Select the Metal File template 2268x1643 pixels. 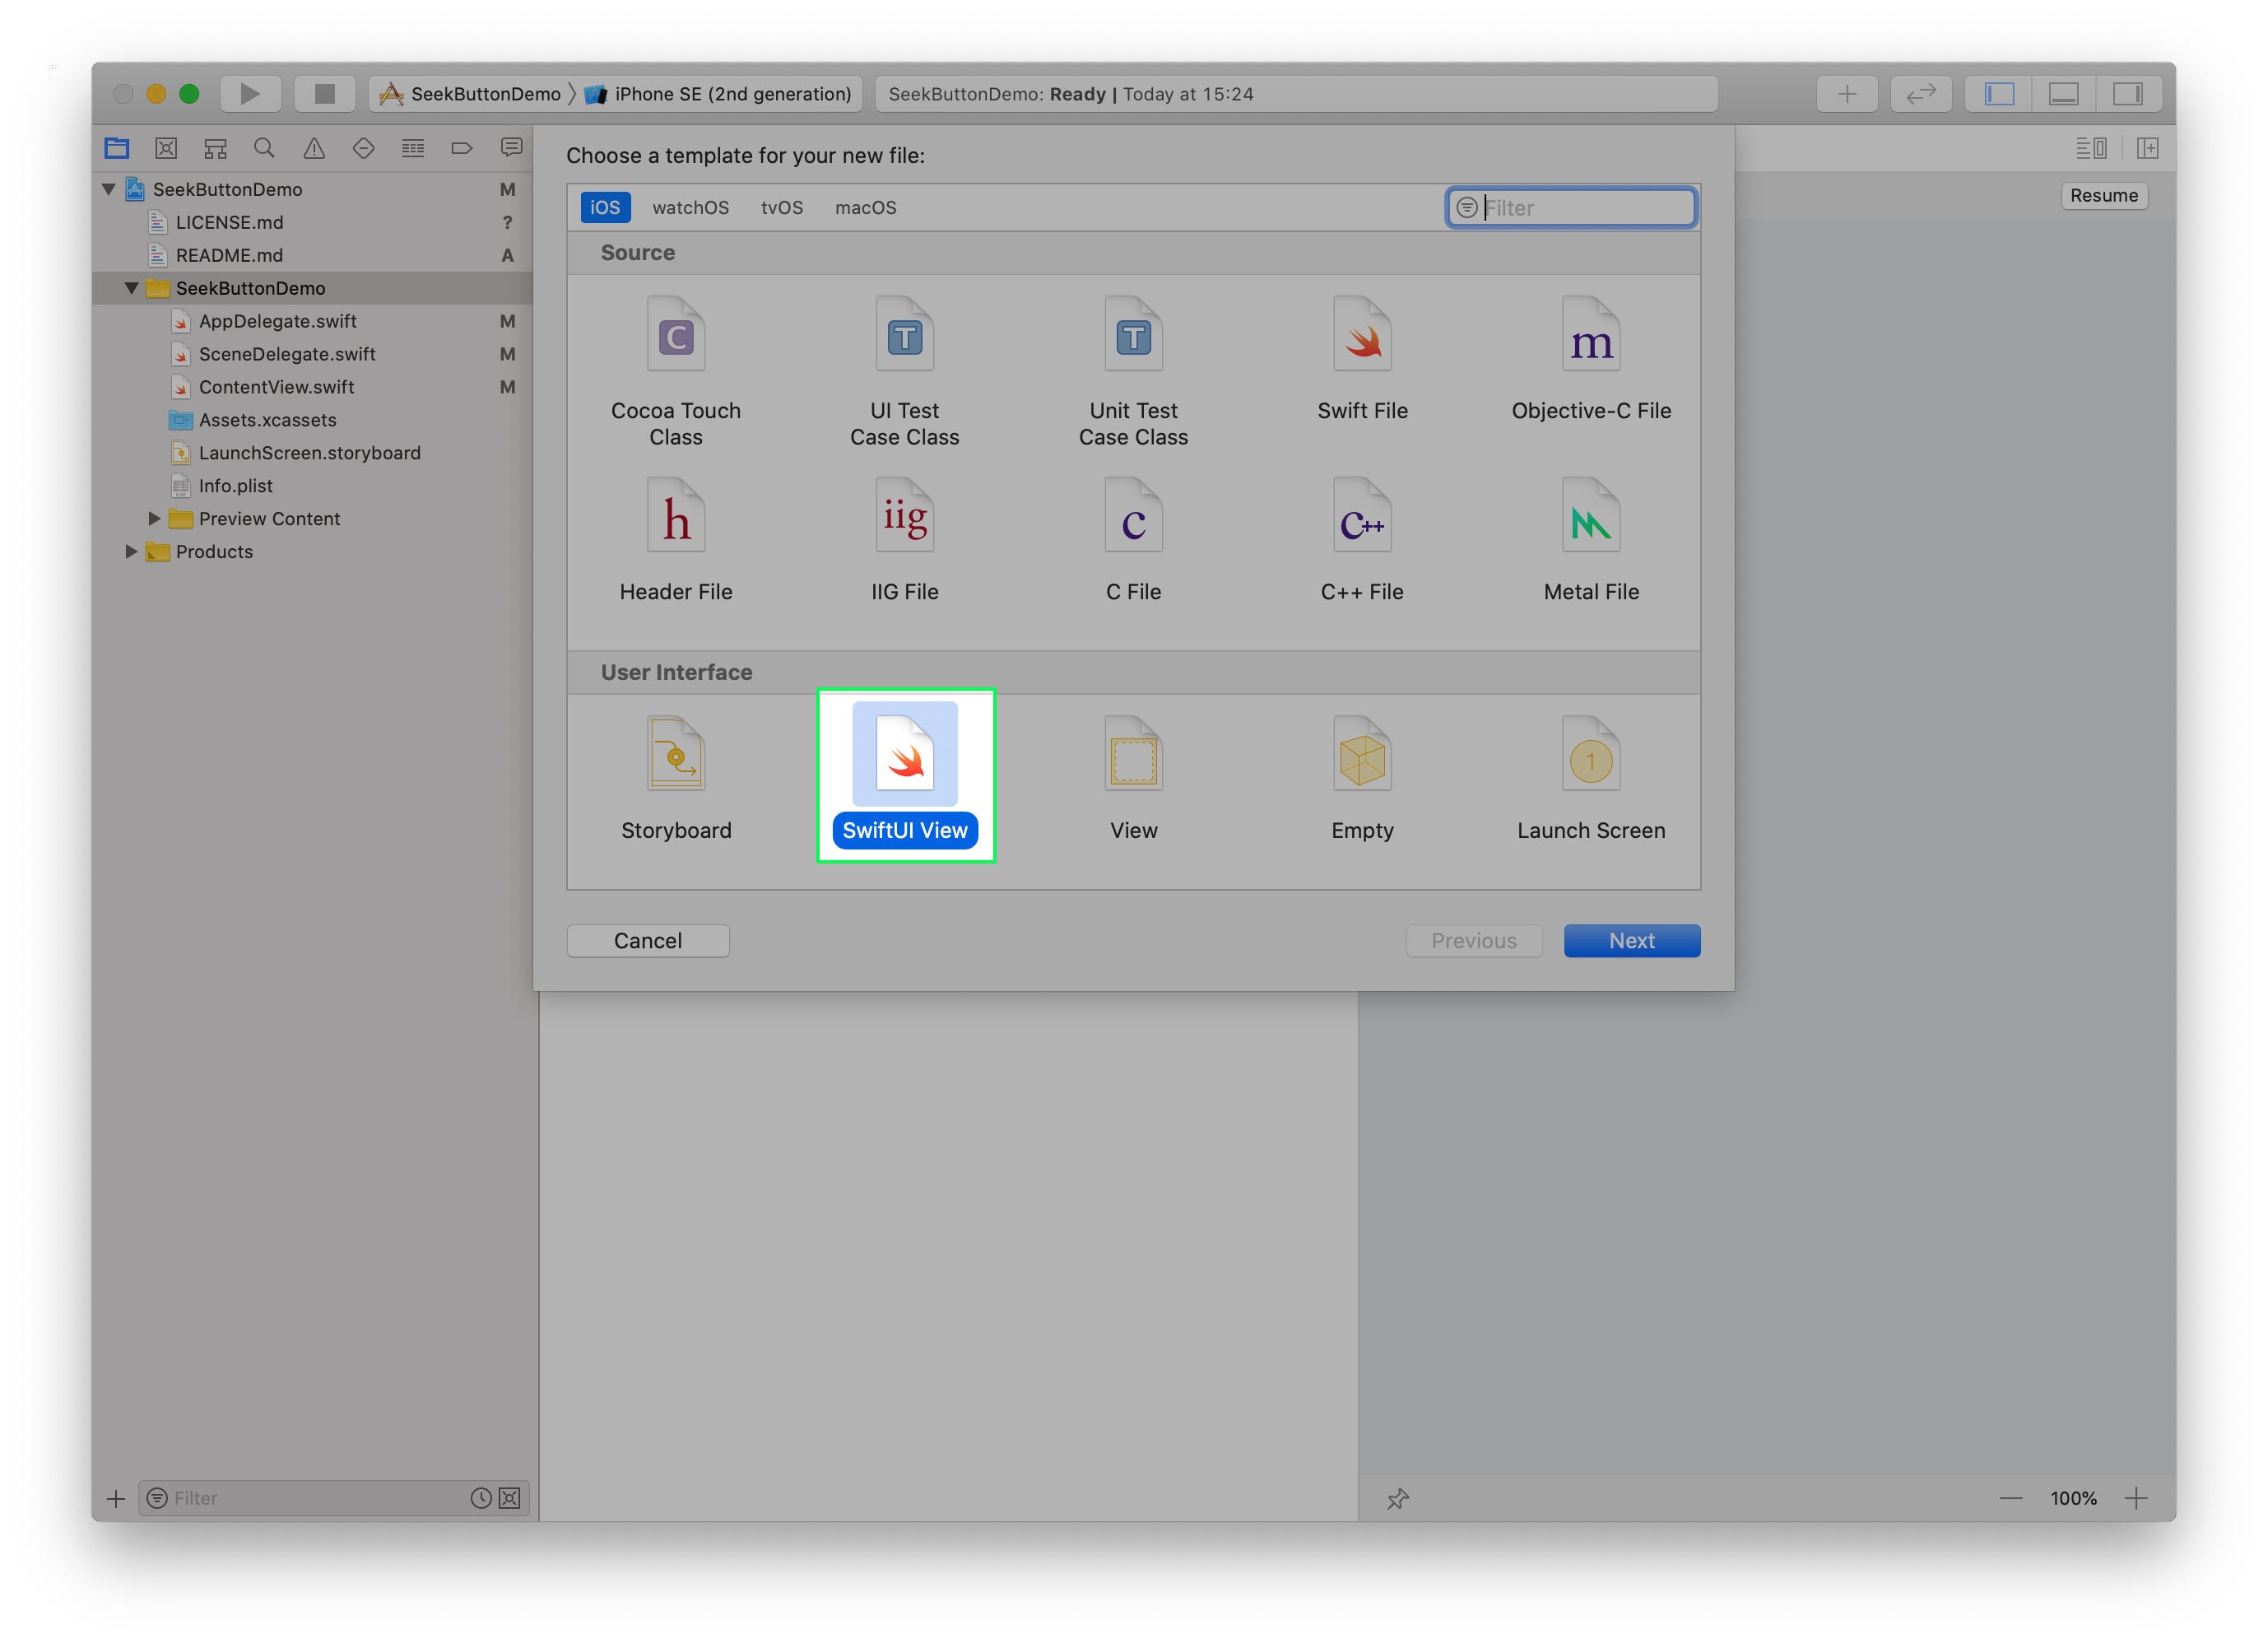[x=1590, y=517]
